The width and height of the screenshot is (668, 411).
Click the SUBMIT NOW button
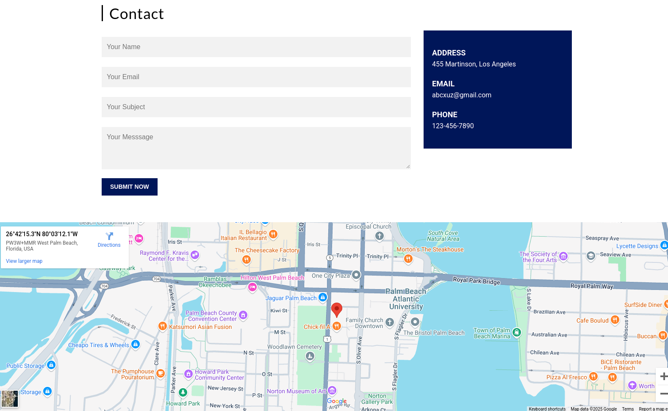click(130, 187)
